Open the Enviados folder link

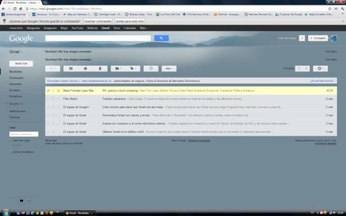pyautogui.click(x=14, y=90)
